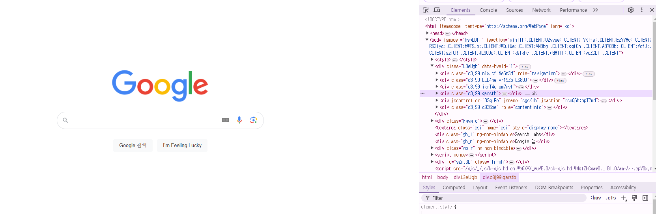656x214 pixels.
Task: Click the flex badge on L3eUgb div
Action: click(x=525, y=67)
